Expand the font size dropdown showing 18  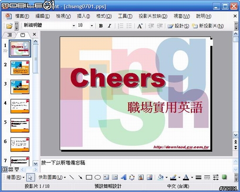point(91,26)
